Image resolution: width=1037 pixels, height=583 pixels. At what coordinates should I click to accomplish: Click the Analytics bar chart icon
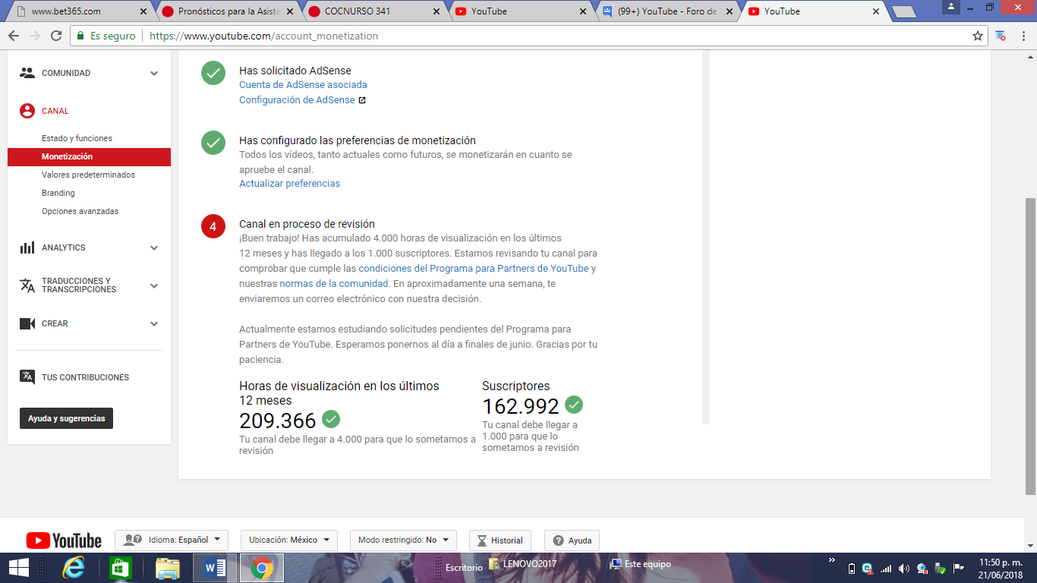tap(27, 247)
